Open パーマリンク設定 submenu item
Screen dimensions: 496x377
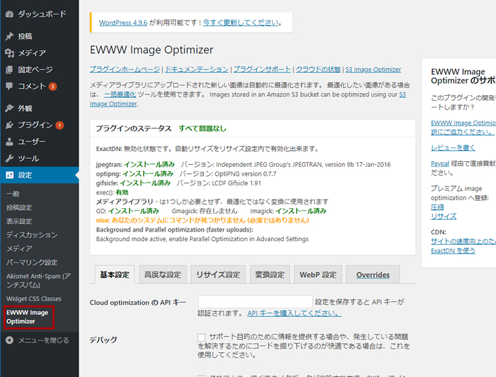point(32,263)
